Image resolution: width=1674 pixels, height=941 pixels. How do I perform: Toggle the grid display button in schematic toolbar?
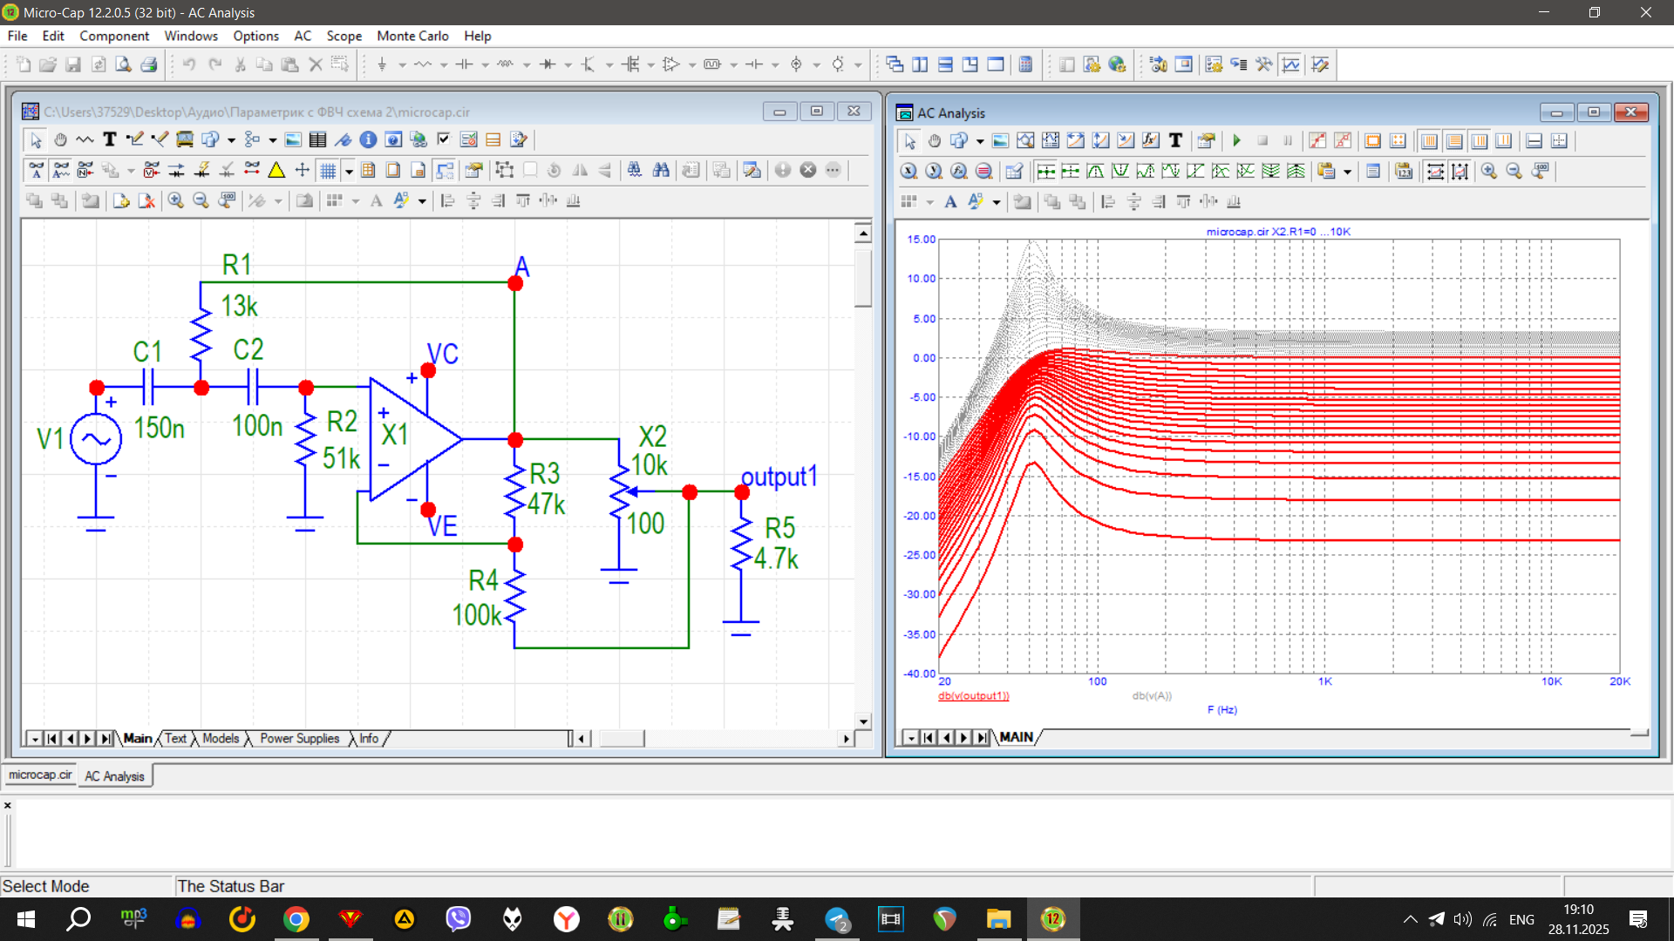(x=328, y=171)
